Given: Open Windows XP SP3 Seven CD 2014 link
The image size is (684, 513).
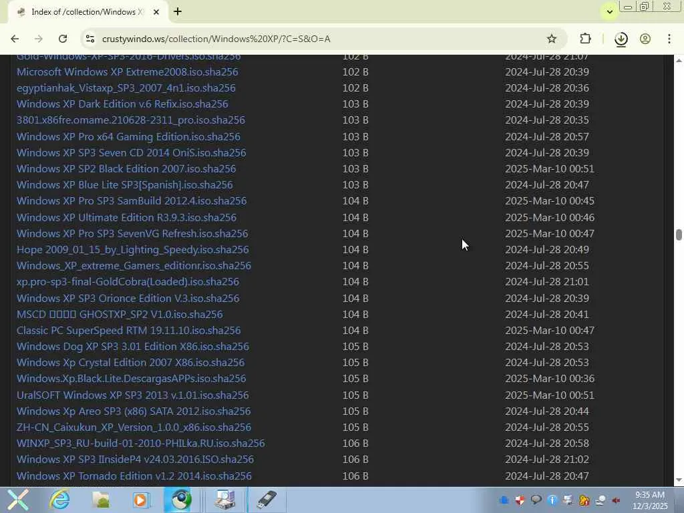Looking at the screenshot, I should click(132, 153).
